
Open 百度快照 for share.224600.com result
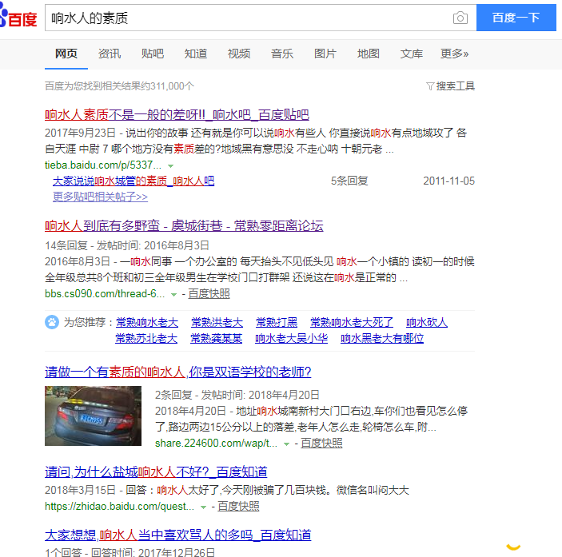[321, 444]
